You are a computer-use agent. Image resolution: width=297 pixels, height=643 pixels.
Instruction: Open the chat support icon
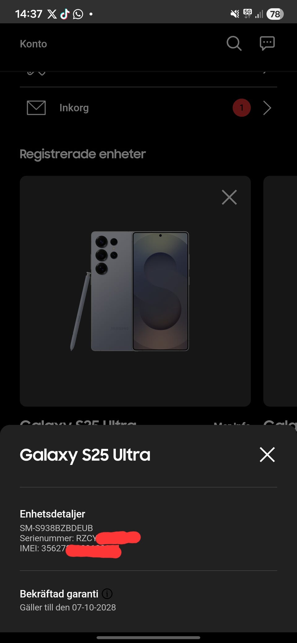click(x=267, y=43)
